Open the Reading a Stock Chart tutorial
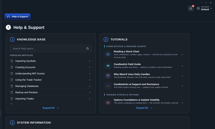 click(144, 54)
